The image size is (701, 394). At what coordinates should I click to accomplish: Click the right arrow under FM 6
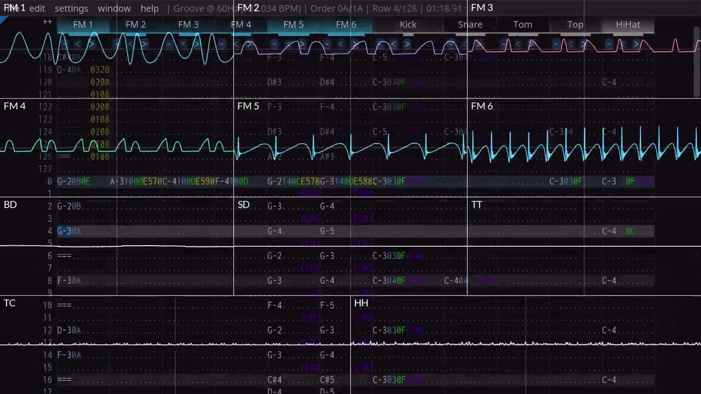click(x=354, y=44)
